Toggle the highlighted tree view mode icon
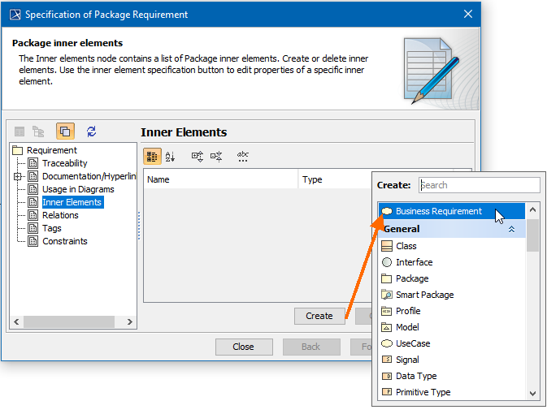560x414 pixels. tap(65, 132)
